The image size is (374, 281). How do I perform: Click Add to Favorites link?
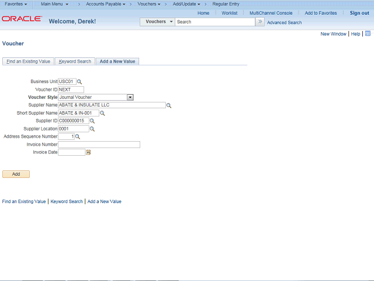click(x=321, y=13)
